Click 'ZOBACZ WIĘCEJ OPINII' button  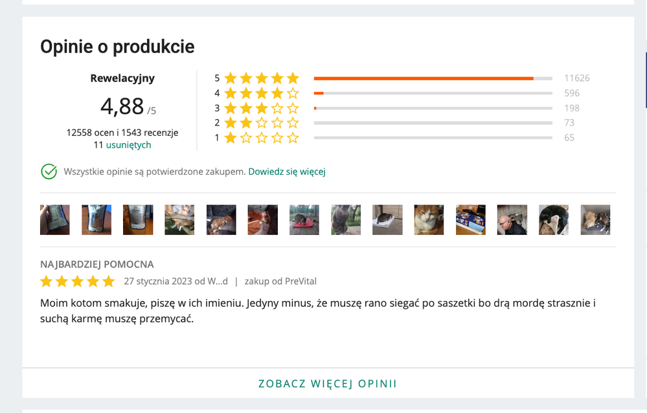[328, 384]
